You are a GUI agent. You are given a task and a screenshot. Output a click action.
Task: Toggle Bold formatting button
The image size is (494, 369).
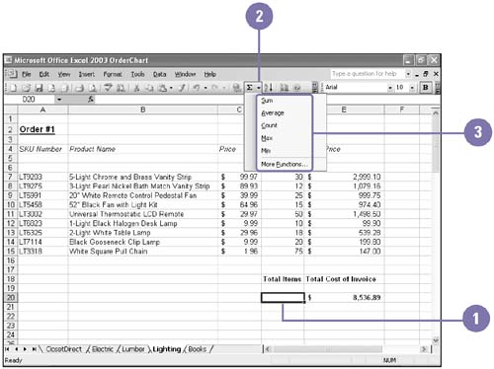click(425, 88)
